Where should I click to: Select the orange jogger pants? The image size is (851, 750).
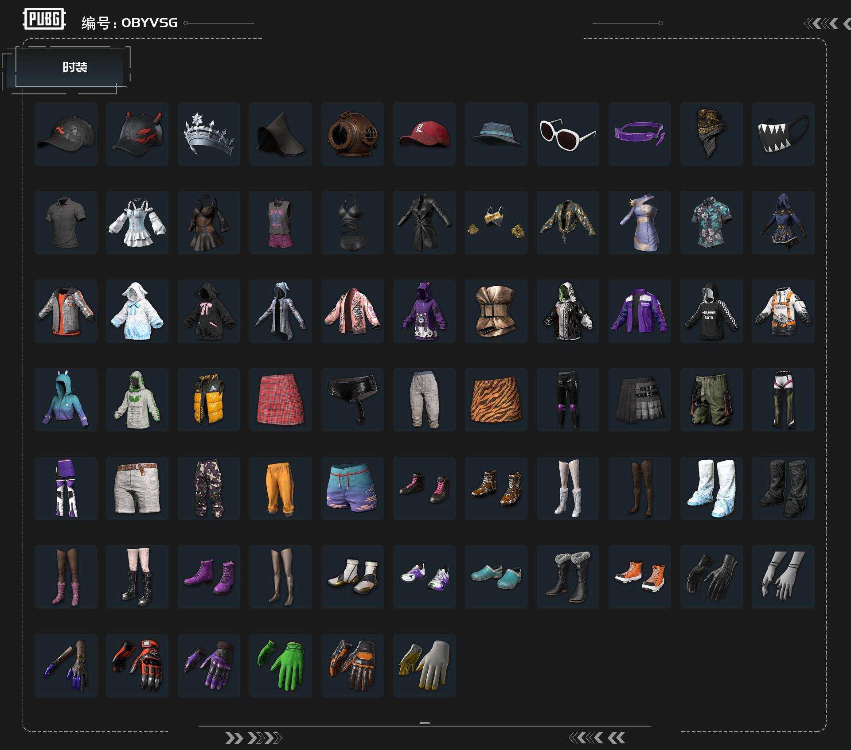click(281, 488)
